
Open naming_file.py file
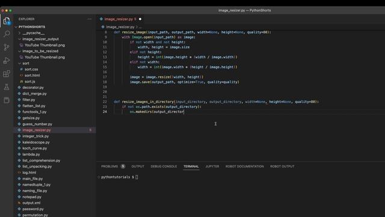35,190
